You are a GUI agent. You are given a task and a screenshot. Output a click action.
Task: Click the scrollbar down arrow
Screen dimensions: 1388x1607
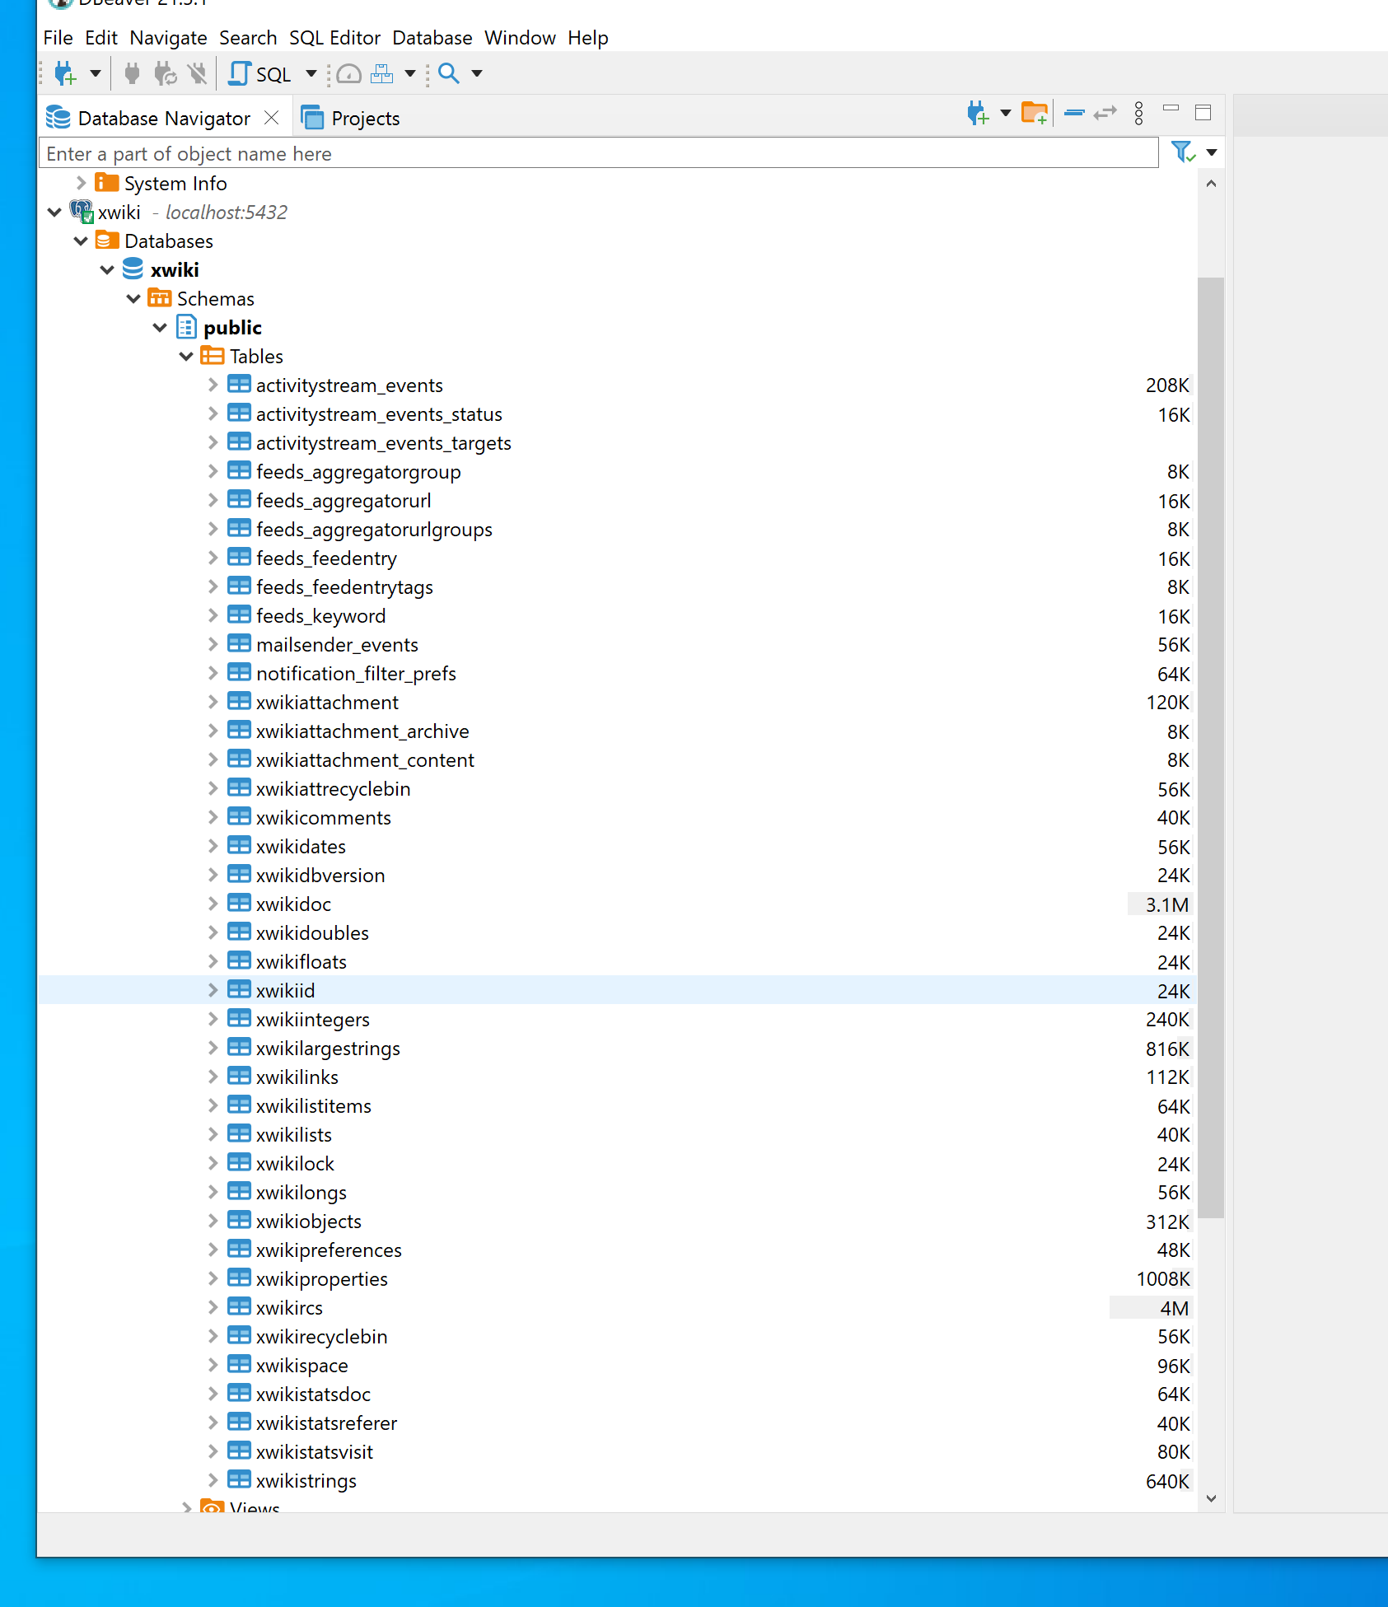pyautogui.click(x=1211, y=1498)
